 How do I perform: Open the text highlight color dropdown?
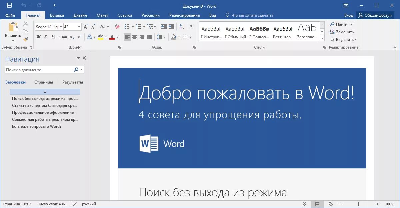(x=106, y=37)
